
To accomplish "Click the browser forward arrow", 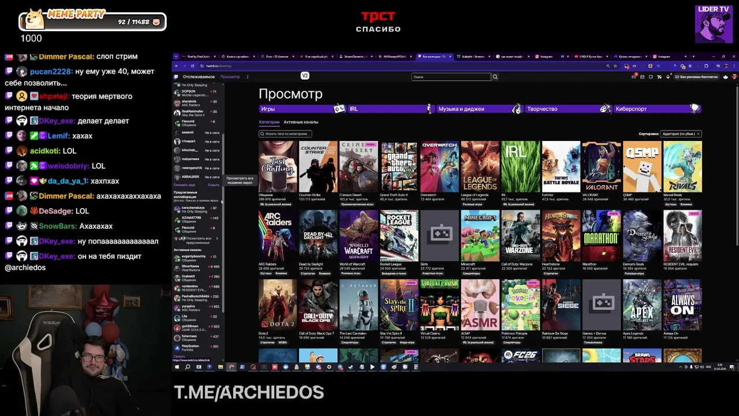I will pos(184,66).
